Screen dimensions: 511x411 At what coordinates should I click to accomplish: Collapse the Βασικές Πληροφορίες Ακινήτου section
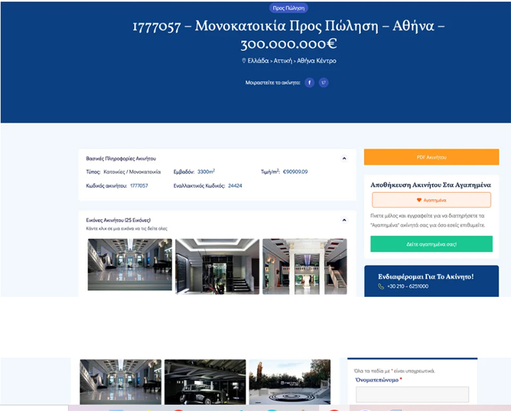(344, 159)
